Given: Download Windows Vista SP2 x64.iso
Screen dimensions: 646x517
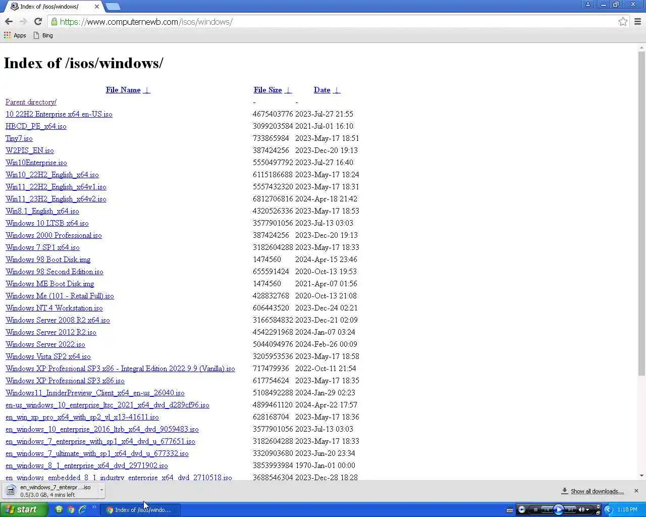Looking at the screenshot, I should (48, 356).
